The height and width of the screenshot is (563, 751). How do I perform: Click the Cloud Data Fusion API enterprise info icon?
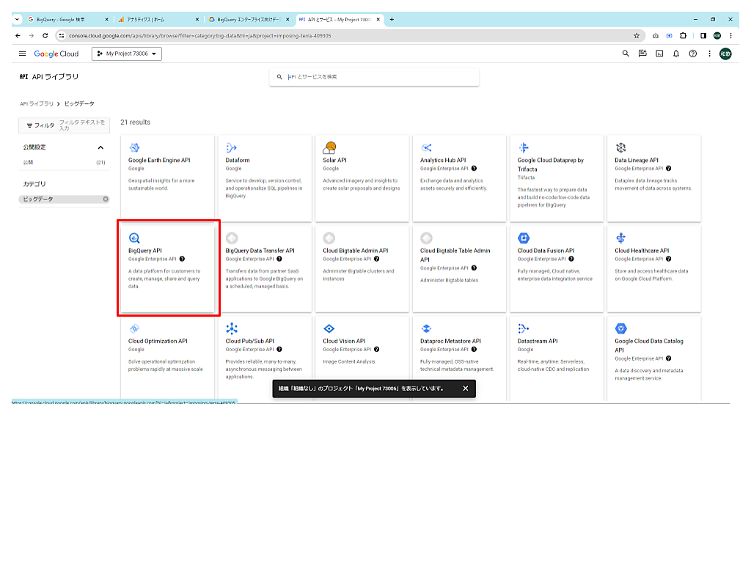pos(571,259)
